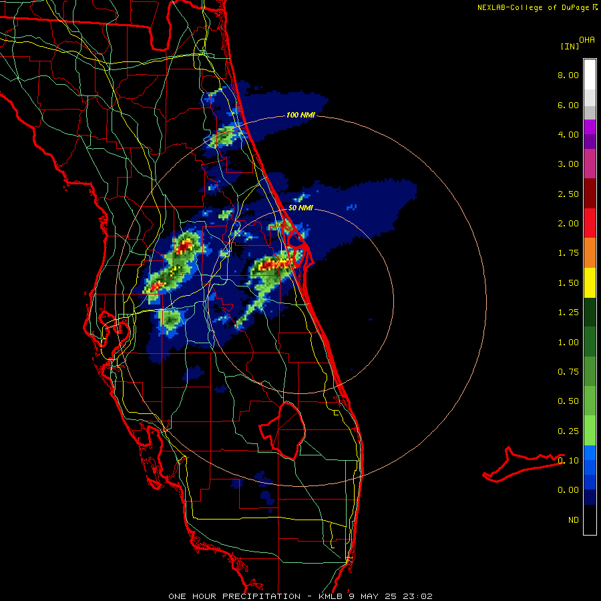Click the 1.25 legend value

tap(568, 313)
